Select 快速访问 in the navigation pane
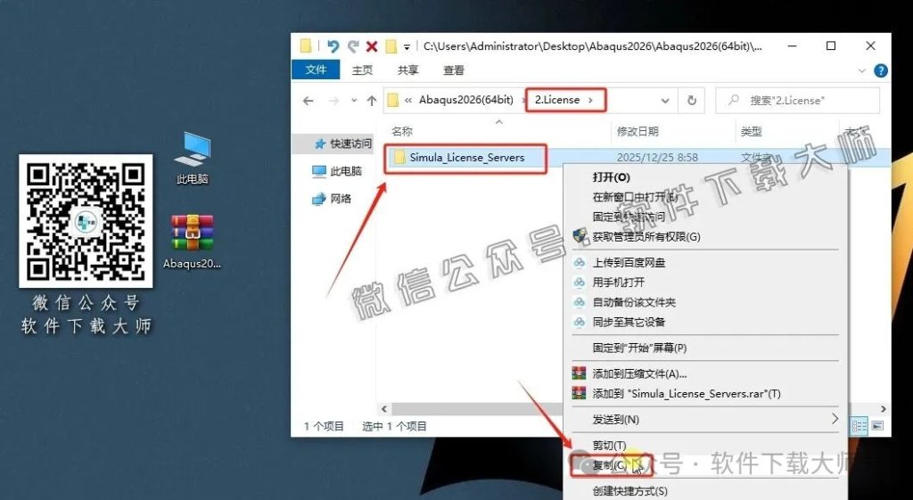Viewport: 913px width, 500px height. coord(345,143)
